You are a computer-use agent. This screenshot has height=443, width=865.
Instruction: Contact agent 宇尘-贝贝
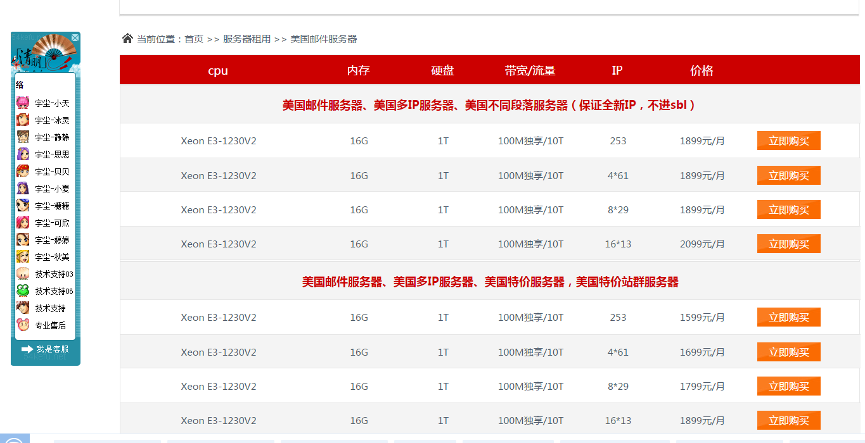click(52, 172)
